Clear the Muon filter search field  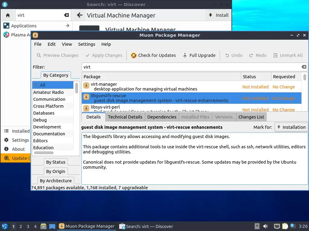[304, 67]
